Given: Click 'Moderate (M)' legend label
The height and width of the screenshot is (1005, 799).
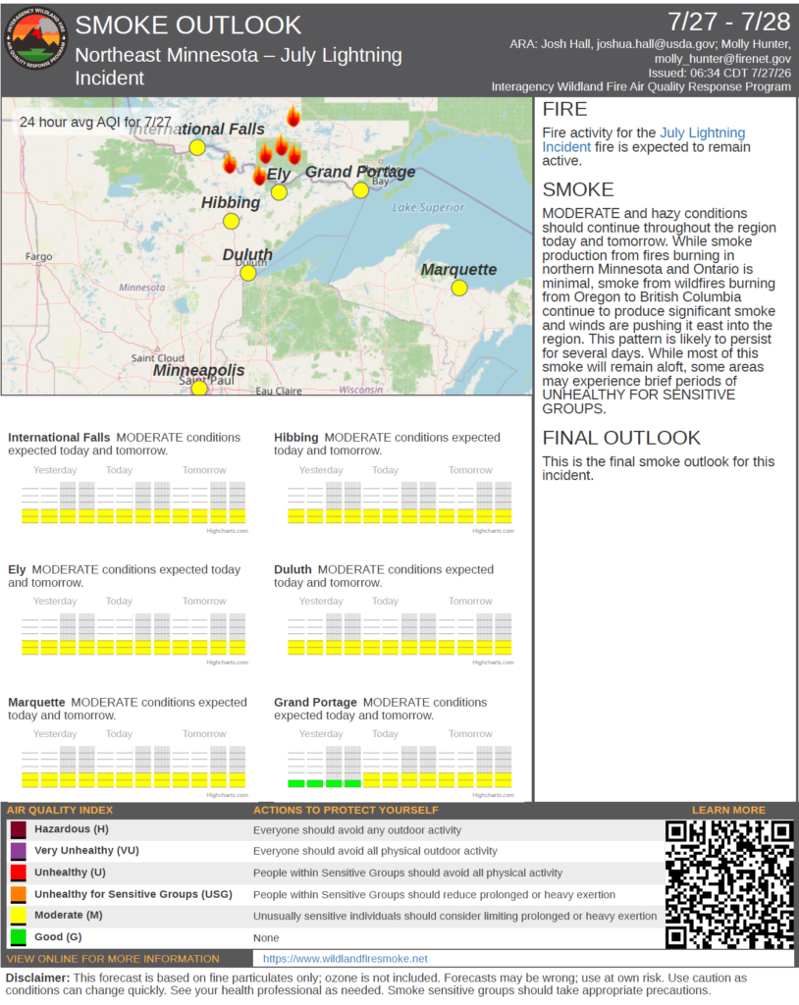Looking at the screenshot, I should (69, 915).
